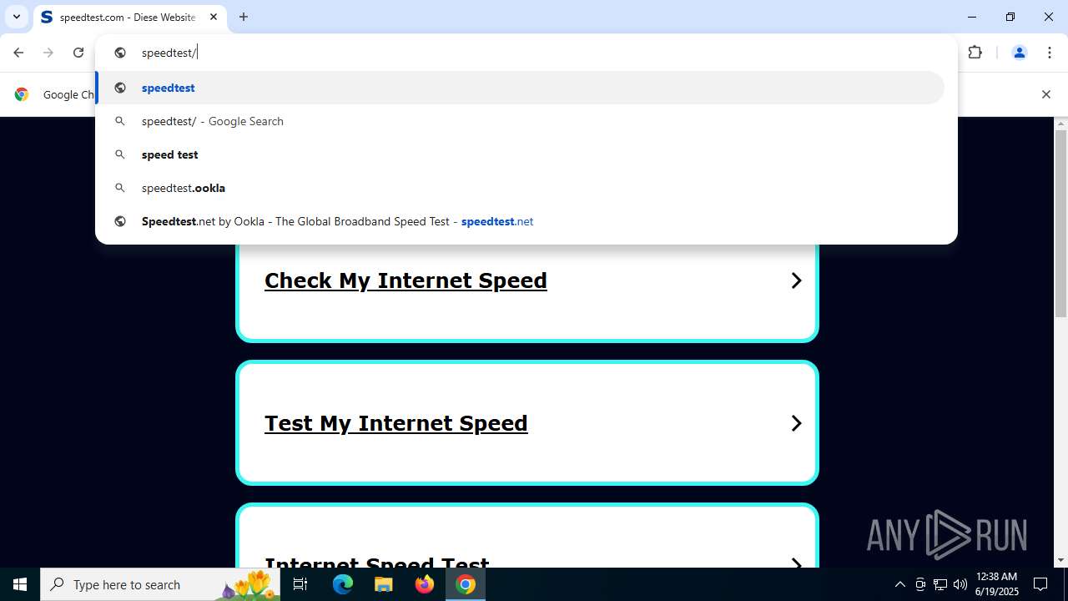Choose the highlighted 'speedtest' suggestion
Image resolution: width=1068 pixels, height=601 pixels.
tap(521, 88)
